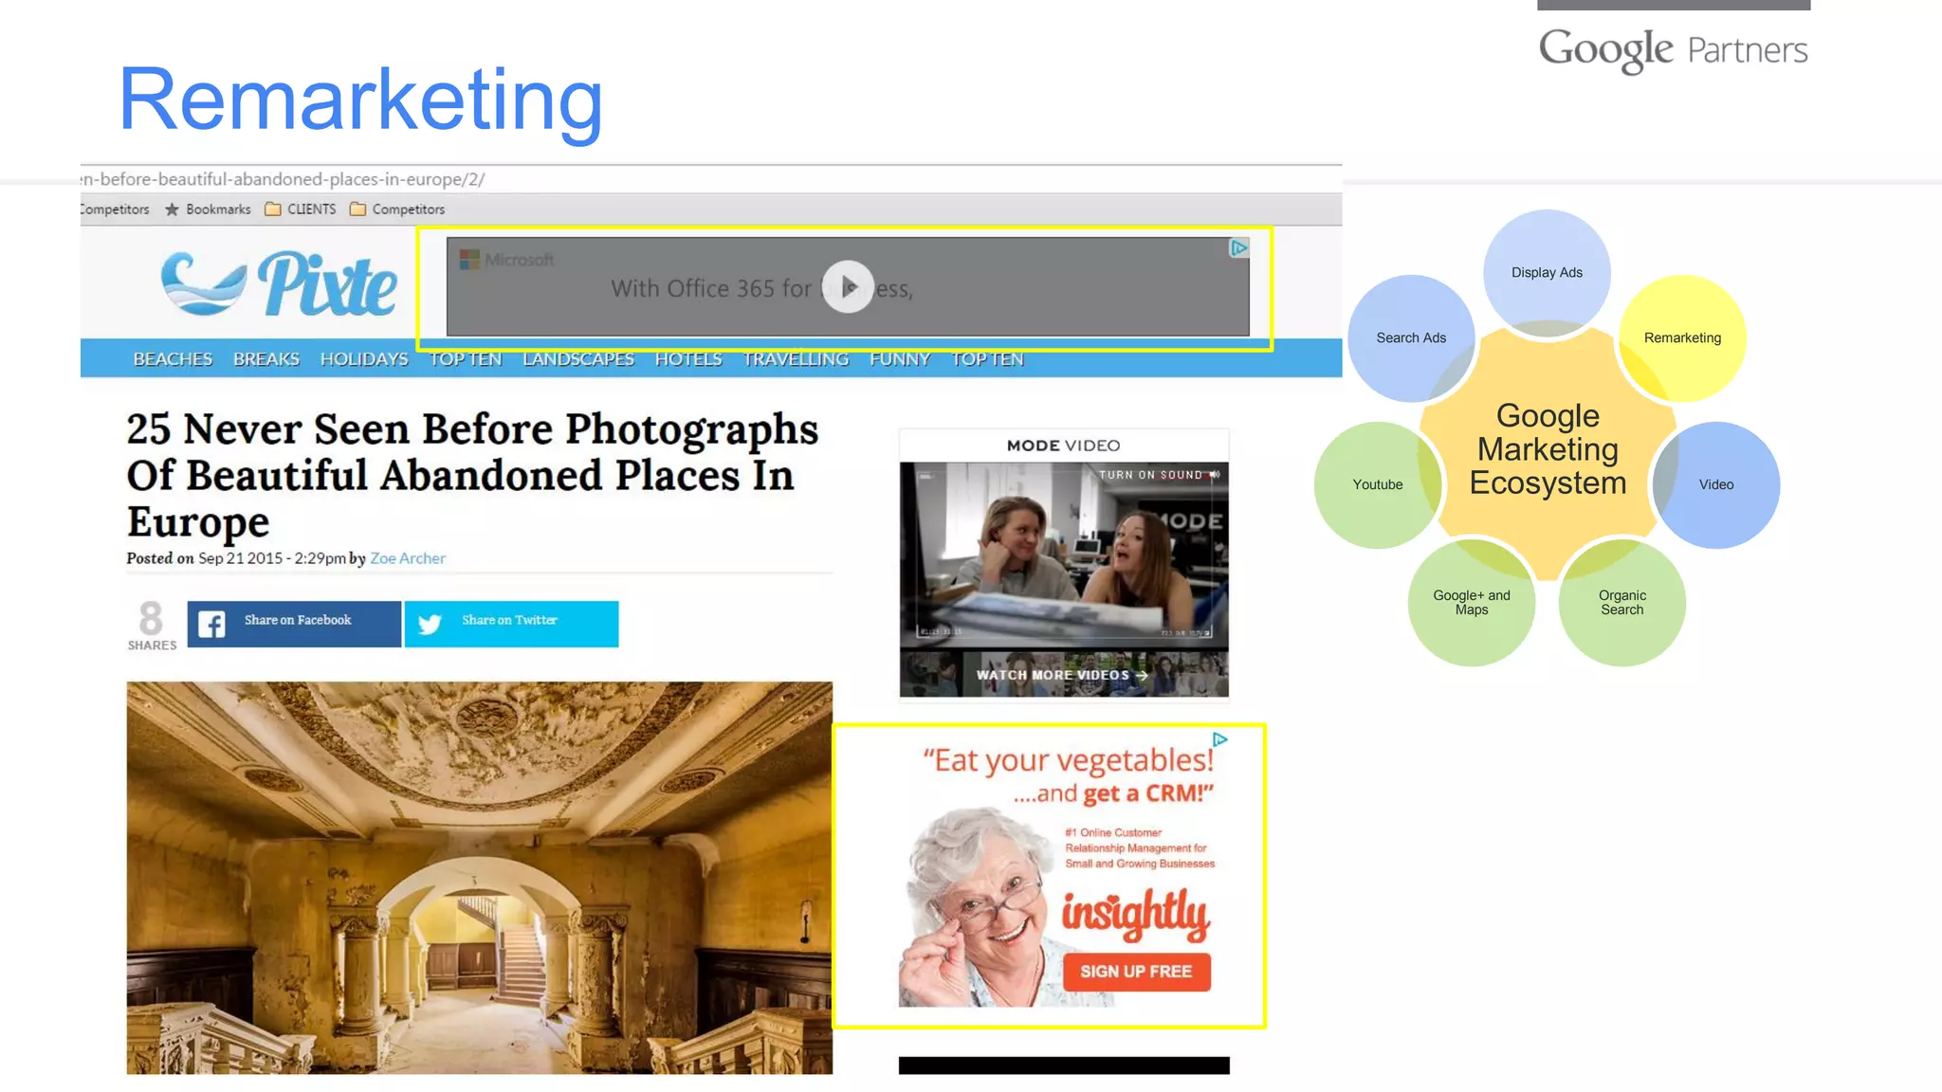This screenshot has width=1942, height=1092.
Task: Select the yellow Remarketing circle
Action: 1682,338
